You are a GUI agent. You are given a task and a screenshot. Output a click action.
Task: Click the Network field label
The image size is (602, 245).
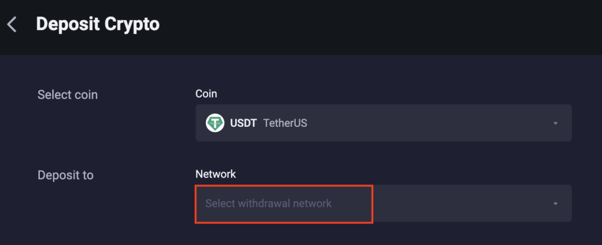(x=216, y=174)
